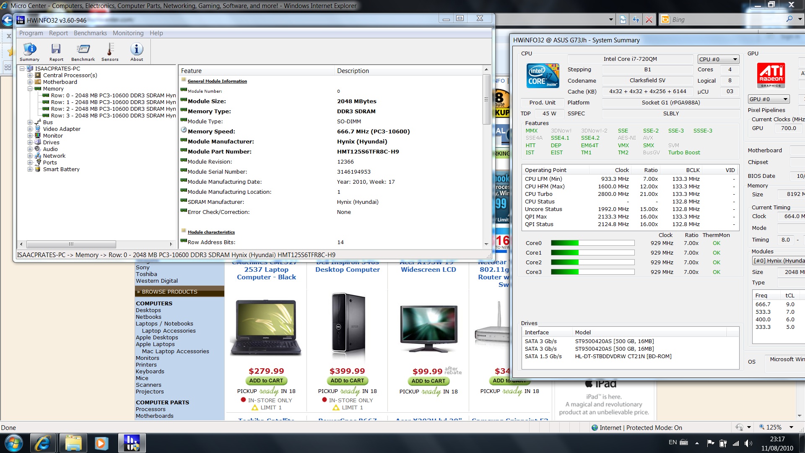Expand the Motherboard tree node
The height and width of the screenshot is (453, 805).
30,82
